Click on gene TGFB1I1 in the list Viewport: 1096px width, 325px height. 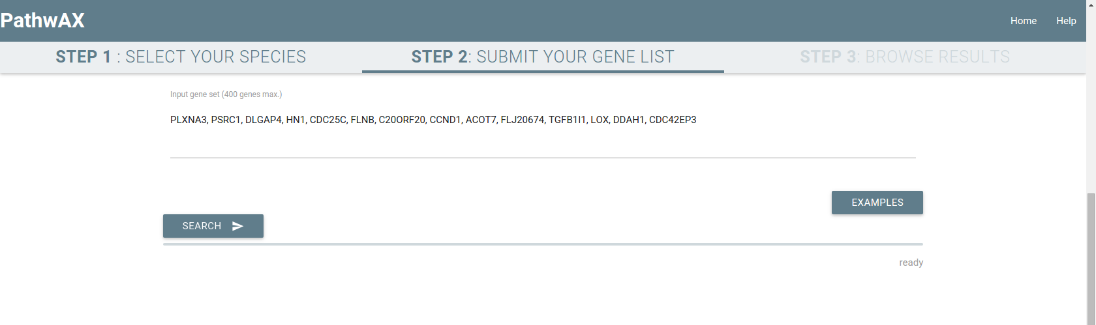point(567,120)
